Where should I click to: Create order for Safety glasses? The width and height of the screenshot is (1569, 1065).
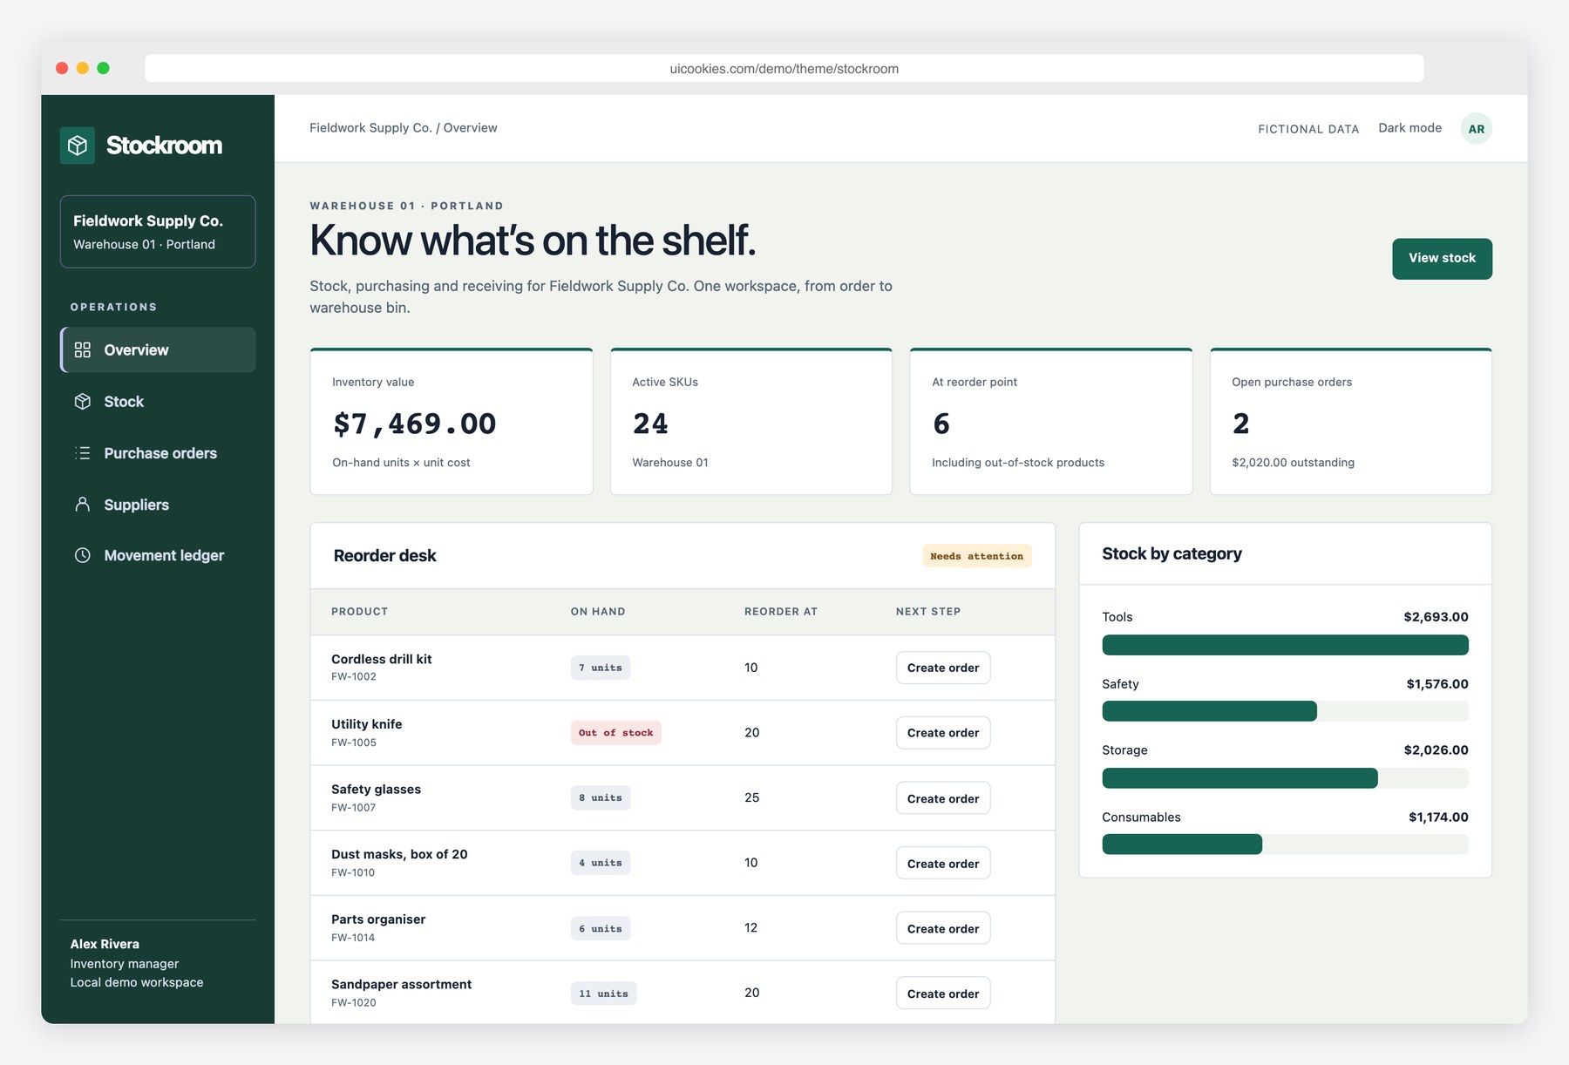(943, 798)
